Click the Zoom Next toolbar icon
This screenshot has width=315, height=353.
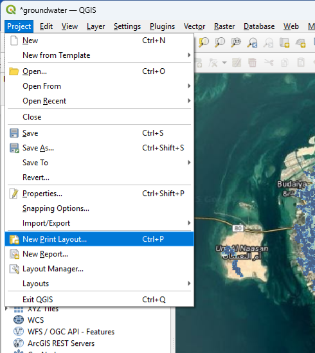pos(268,42)
